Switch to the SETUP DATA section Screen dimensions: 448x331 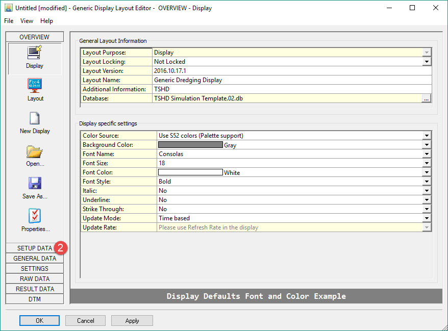point(34,248)
